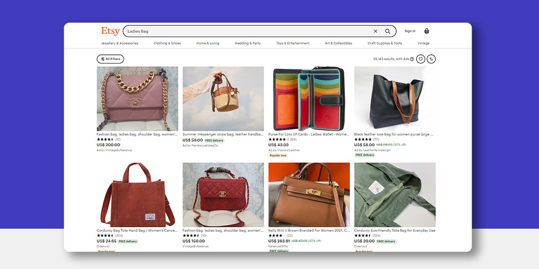The height and width of the screenshot is (269, 539).
Task: Click the Ad by VintageByNataliya text
Action: [x=114, y=150]
